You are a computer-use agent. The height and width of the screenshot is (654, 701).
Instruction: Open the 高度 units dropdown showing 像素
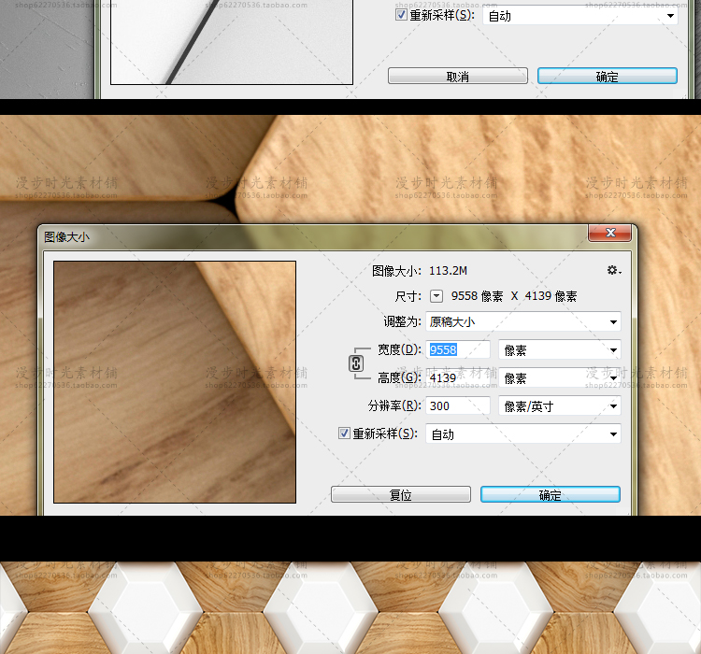(560, 378)
